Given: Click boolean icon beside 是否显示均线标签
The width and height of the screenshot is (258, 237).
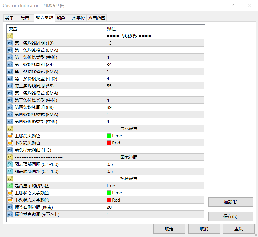Looking at the screenshot, I should coord(10,186).
